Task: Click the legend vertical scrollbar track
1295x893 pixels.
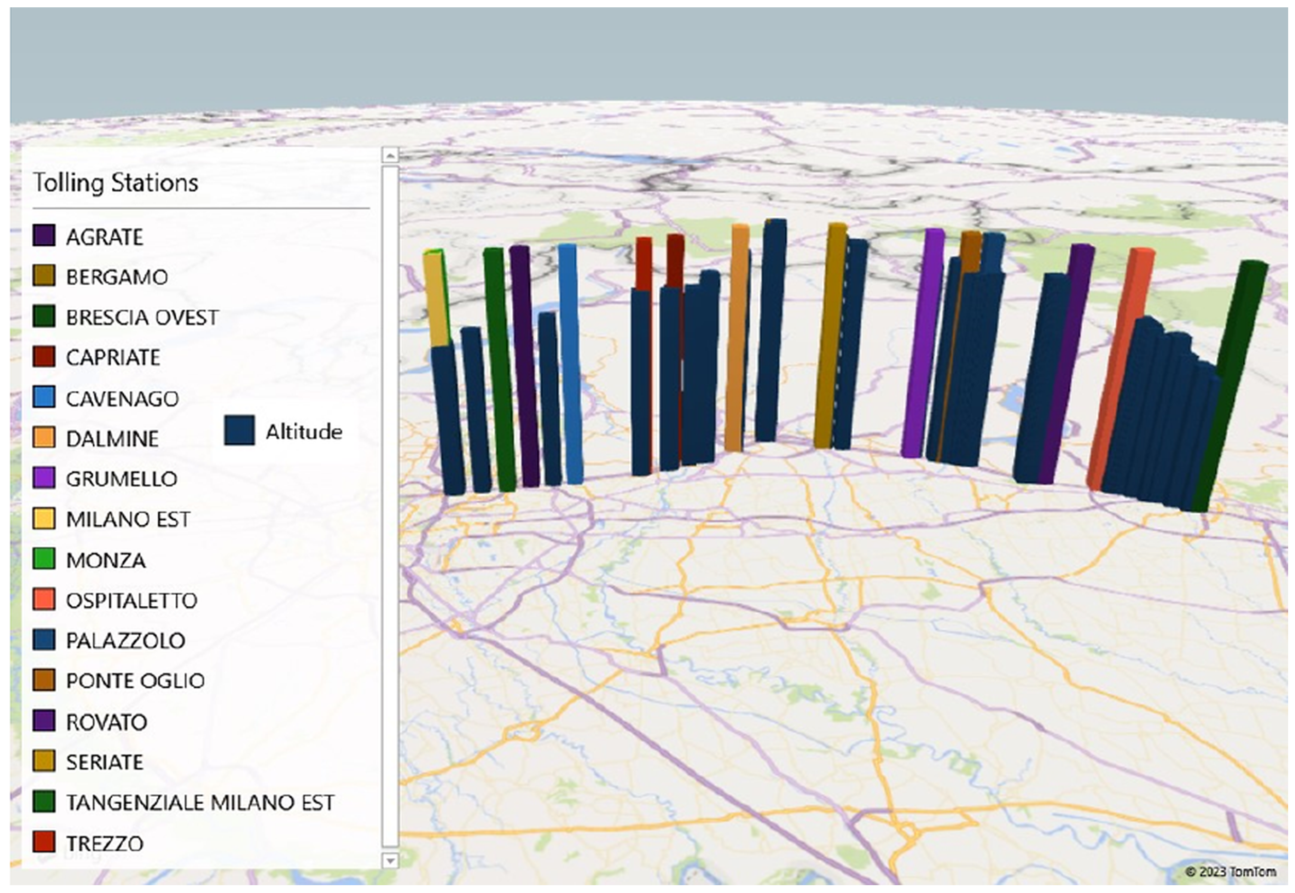Action: [390, 507]
